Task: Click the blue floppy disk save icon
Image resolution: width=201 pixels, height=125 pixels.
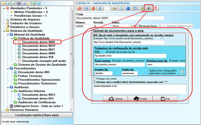Action: pyautogui.click(x=86, y=9)
